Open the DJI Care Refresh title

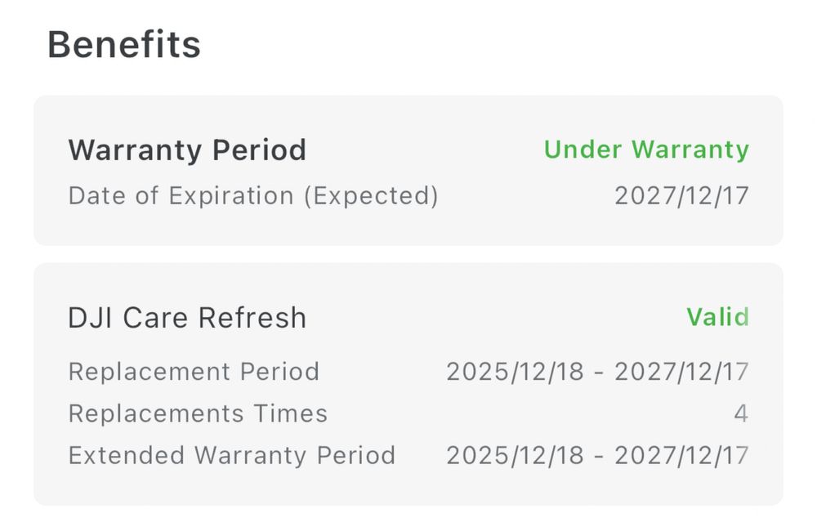point(187,318)
